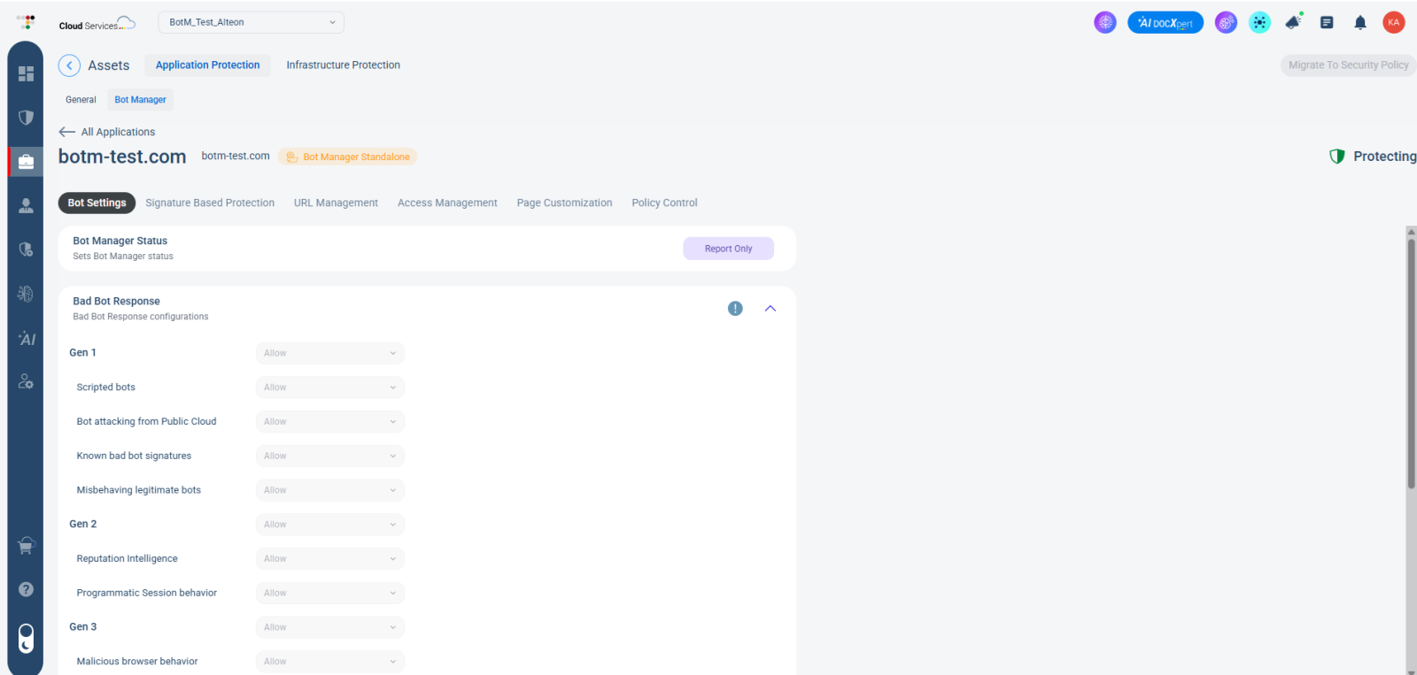Open the Known bad bot signatures dropdown
1417x675 pixels.
point(330,456)
